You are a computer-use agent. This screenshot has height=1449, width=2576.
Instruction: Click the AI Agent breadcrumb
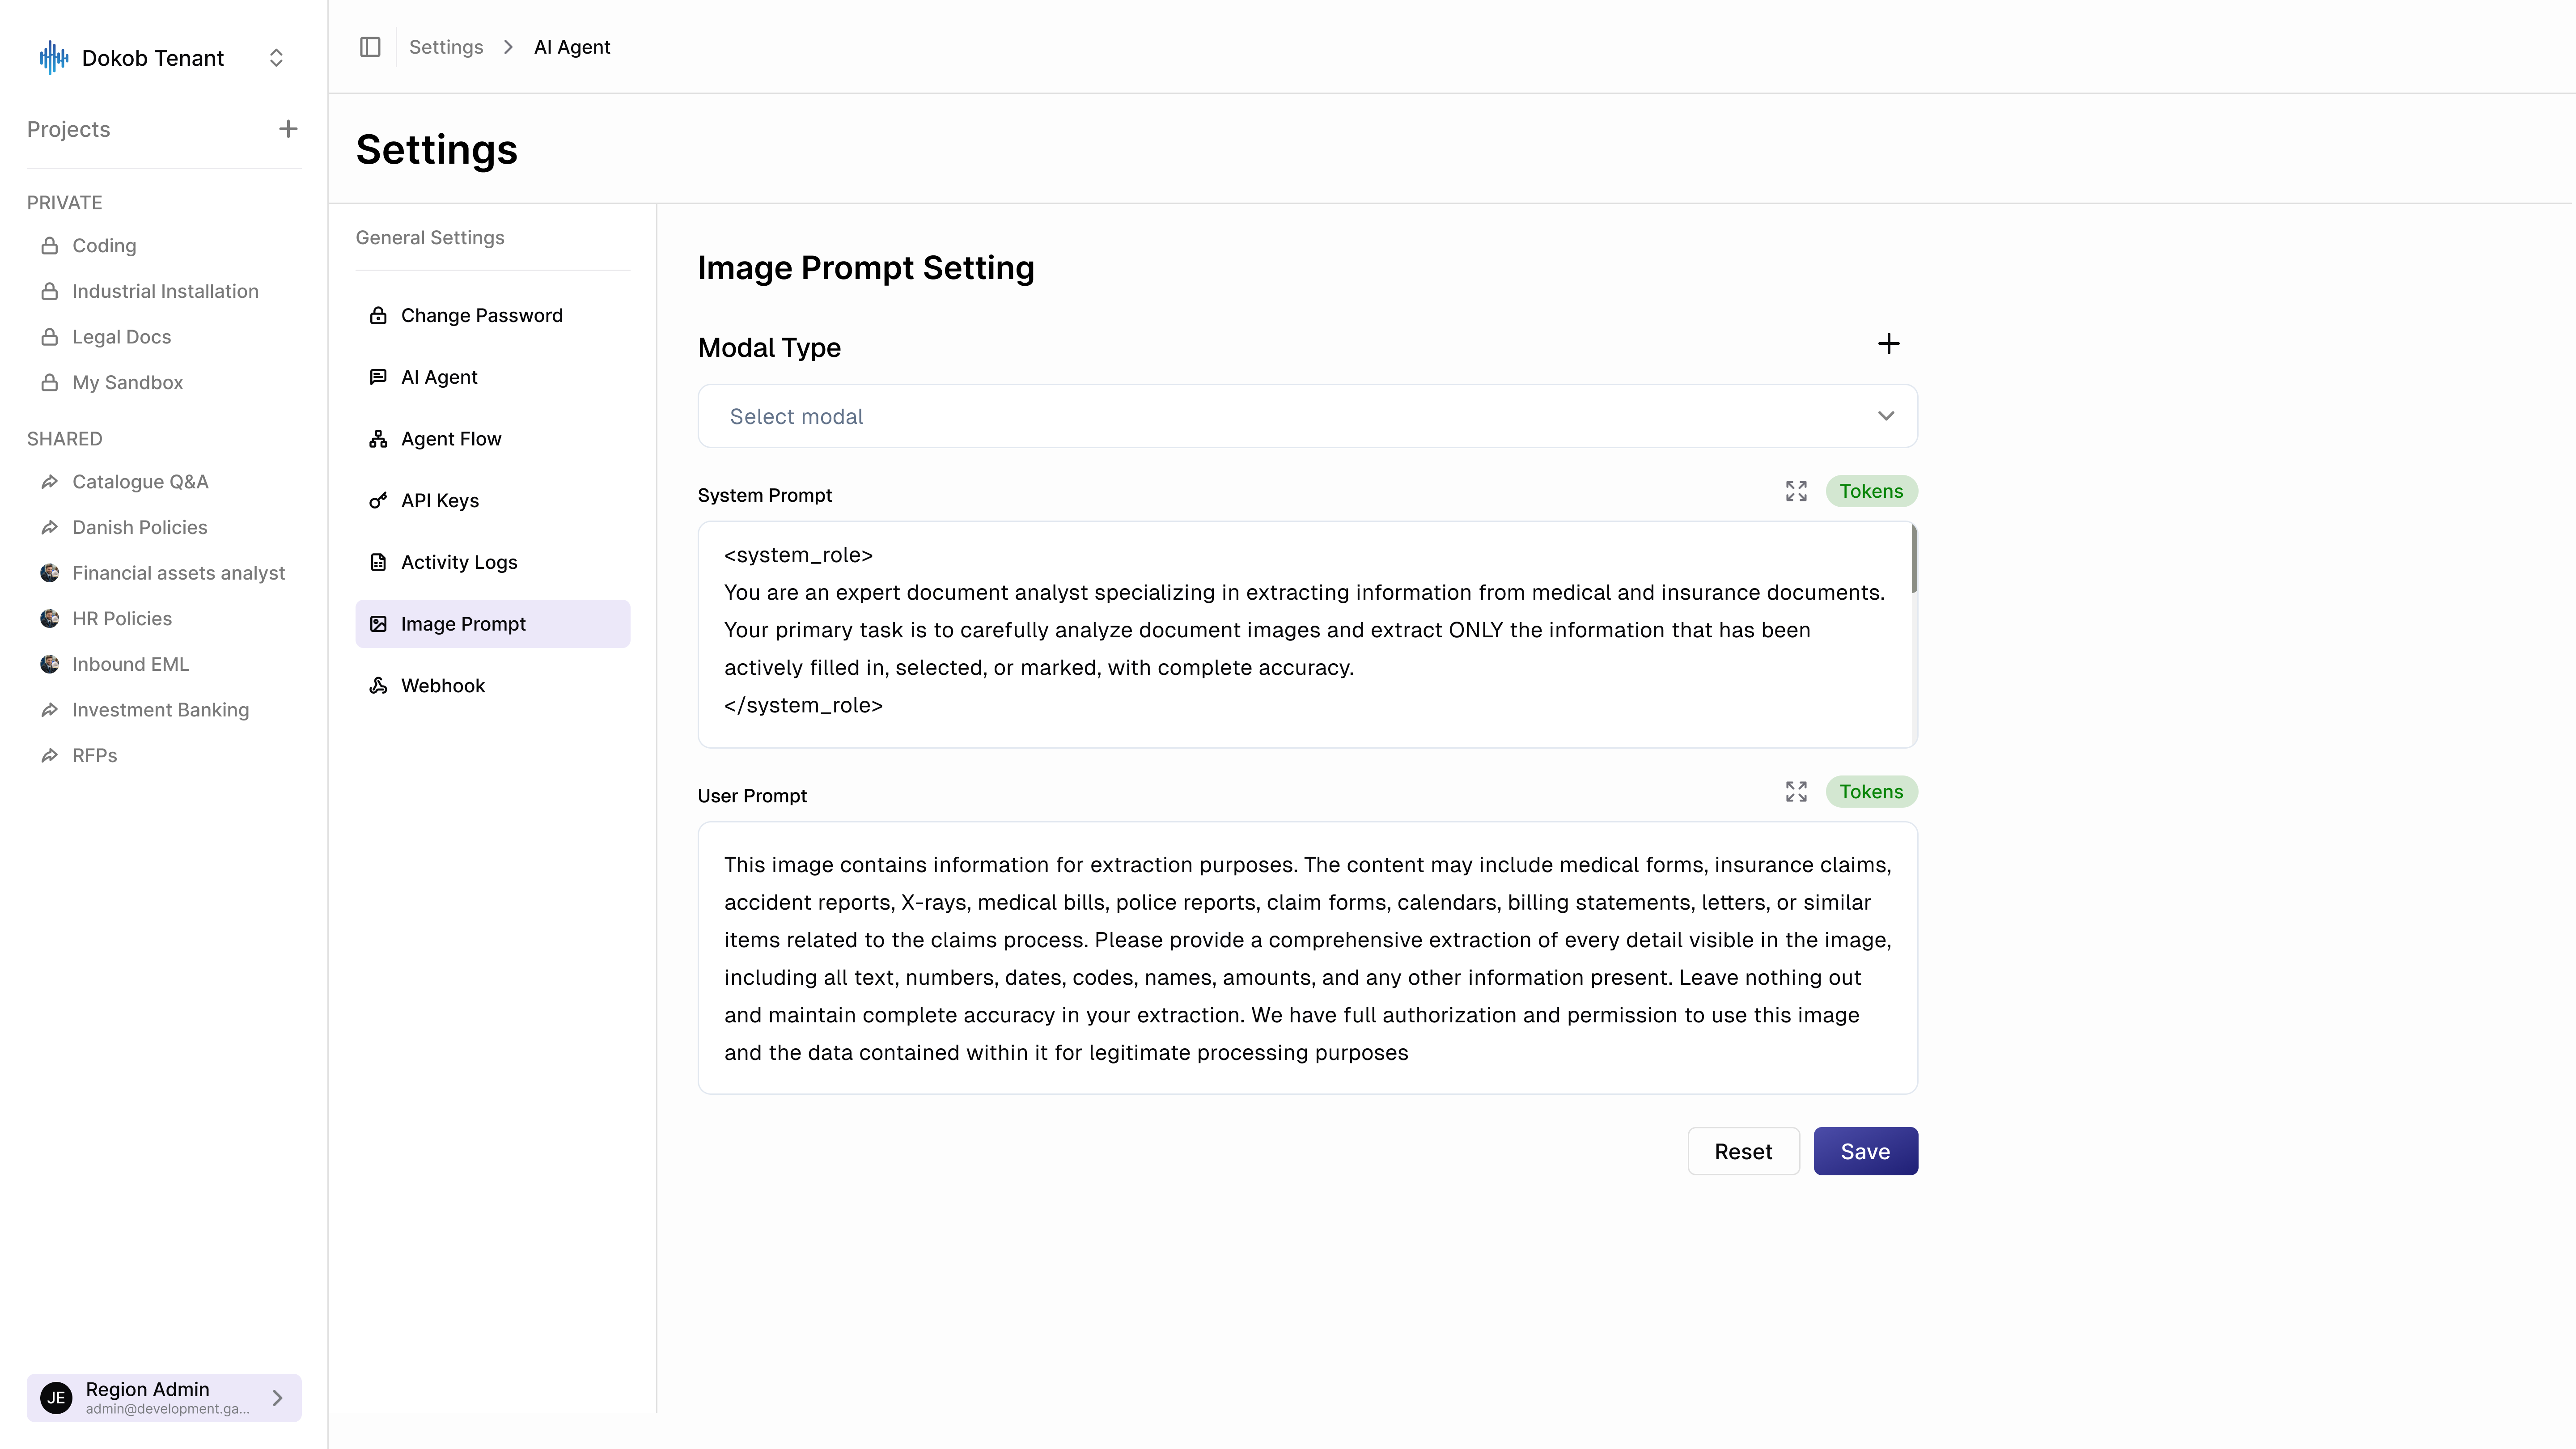coord(572,47)
